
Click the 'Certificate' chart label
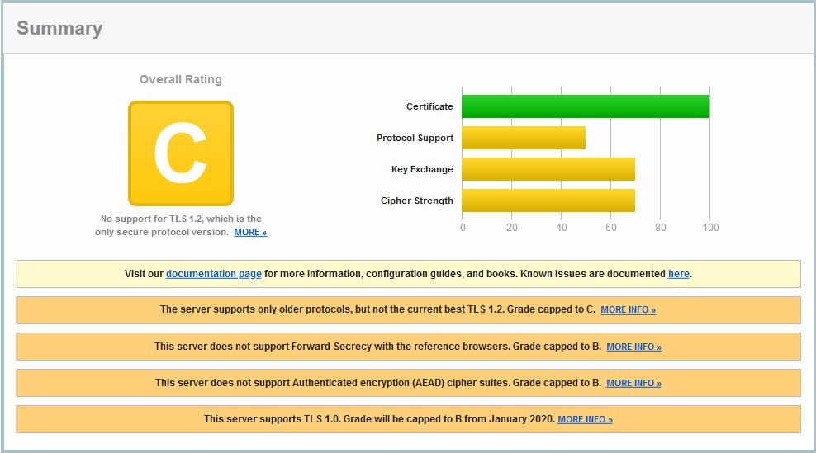coord(429,106)
